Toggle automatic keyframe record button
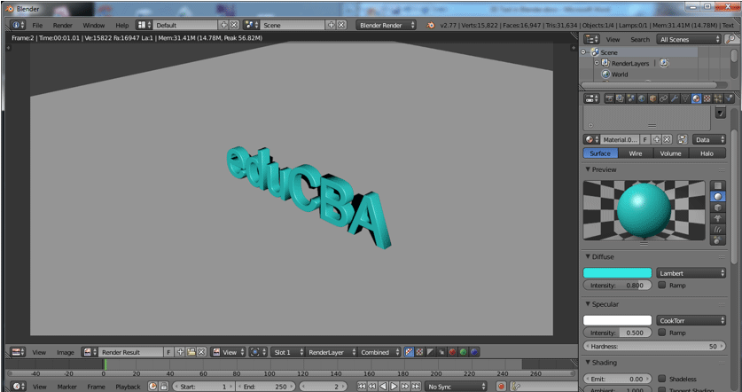Viewport: 742px width, 392px height. tap(501, 387)
